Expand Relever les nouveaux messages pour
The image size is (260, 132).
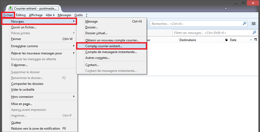pos(39,53)
